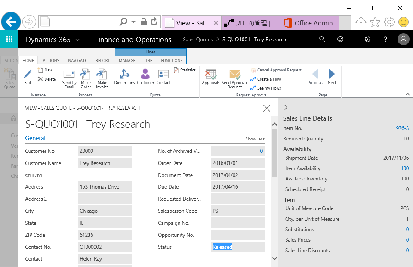Open the address bar search magnifier
Image resolution: width=413 pixels, height=267 pixels.
(123, 22)
